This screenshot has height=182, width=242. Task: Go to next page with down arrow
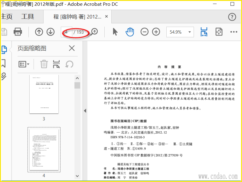coord(51,32)
